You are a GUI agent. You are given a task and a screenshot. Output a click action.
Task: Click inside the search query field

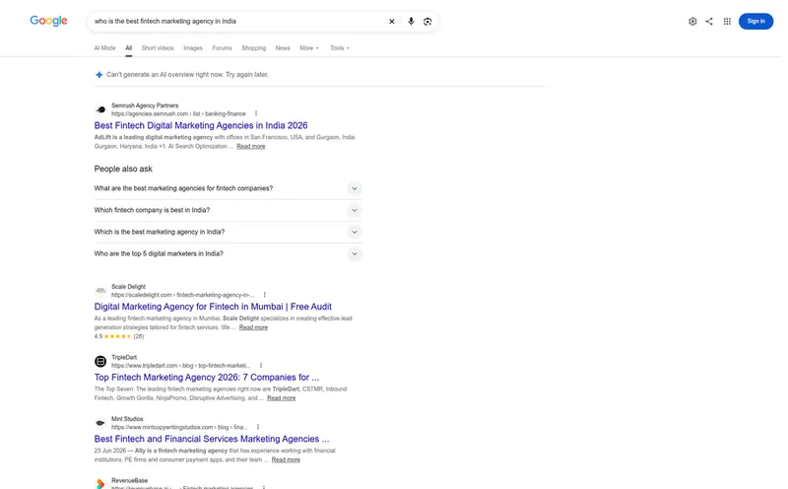(x=236, y=21)
